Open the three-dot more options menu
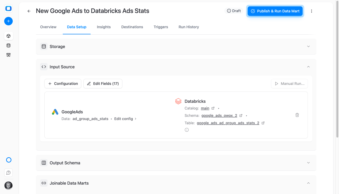339x194 pixels. tap(311, 11)
